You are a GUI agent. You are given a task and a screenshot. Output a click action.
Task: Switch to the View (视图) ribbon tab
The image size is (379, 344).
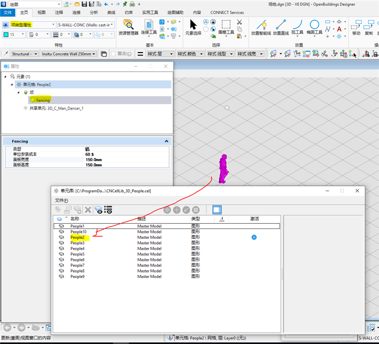coord(41,13)
